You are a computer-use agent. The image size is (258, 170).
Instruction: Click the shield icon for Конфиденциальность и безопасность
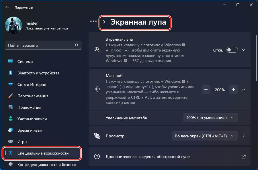coord(11,164)
